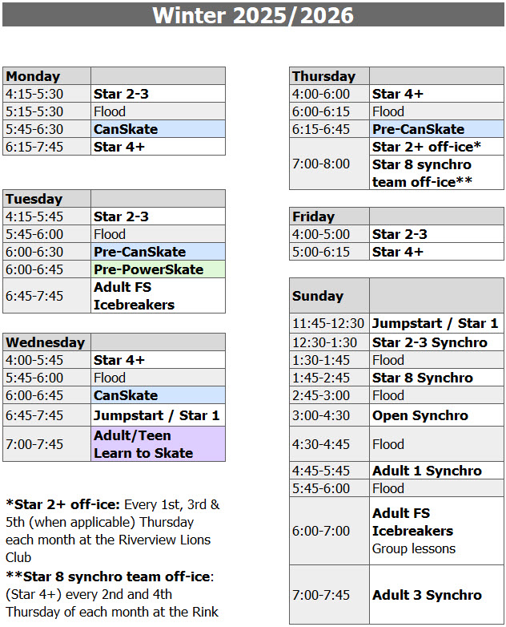Select Sunday Group lessons text
Screen dimensions: 506x627
414,548
